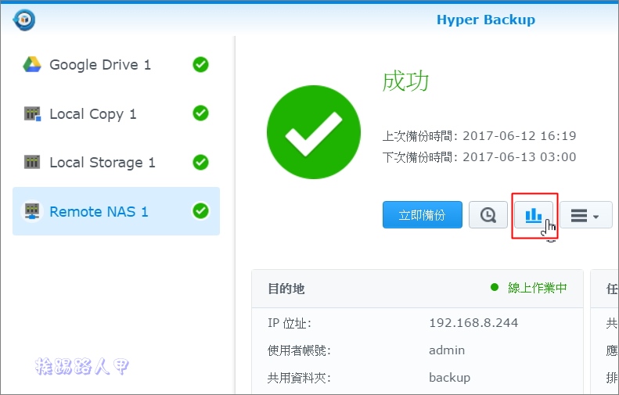Select the Remote NAS 1 backup task

tap(116, 211)
